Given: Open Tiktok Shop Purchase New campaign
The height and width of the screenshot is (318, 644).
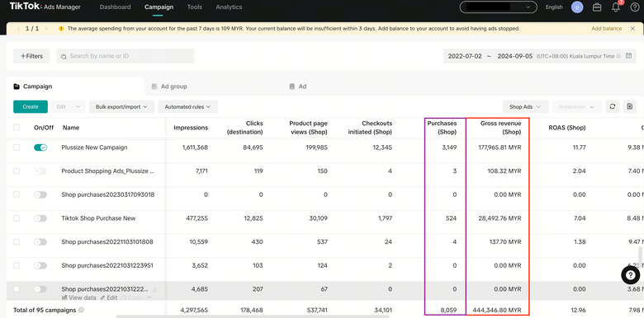Looking at the screenshot, I should (x=98, y=218).
